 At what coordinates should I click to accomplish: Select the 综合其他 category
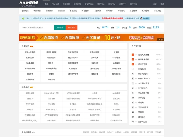point(157,11)
